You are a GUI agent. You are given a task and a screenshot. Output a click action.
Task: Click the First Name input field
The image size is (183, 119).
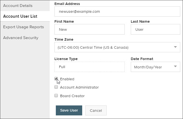pos(89,29)
